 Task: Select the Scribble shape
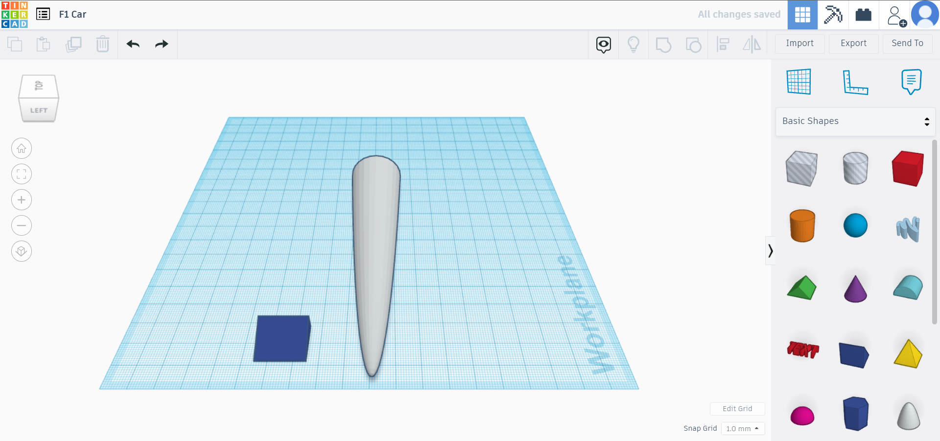(x=908, y=228)
